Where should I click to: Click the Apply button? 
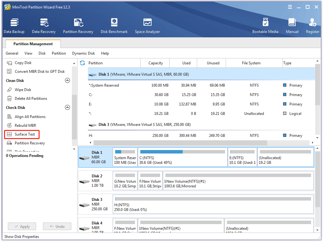point(22,226)
